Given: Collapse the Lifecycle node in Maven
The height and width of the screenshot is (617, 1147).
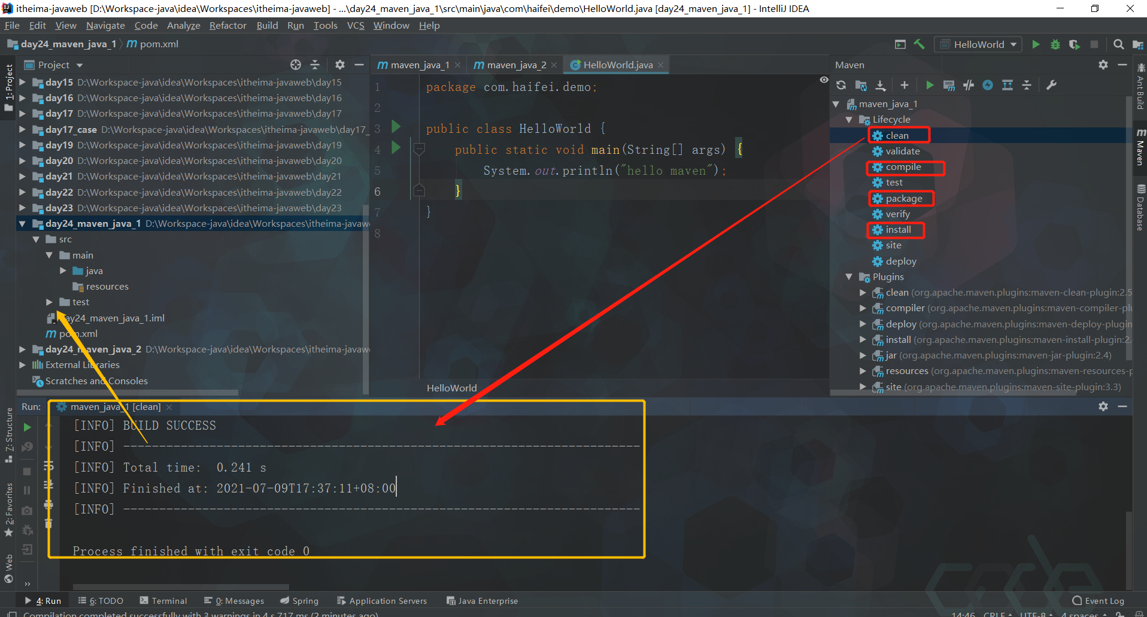Looking at the screenshot, I should pyautogui.click(x=849, y=120).
